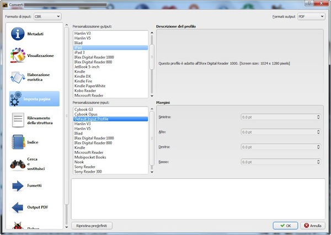Click the calibre icon in the title bar
The image size is (331, 235).
4,4
